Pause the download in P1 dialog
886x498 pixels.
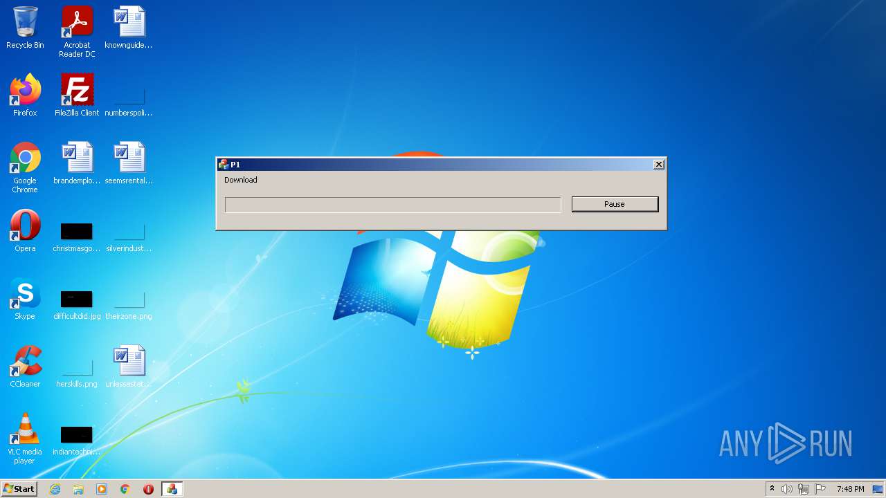(x=615, y=204)
